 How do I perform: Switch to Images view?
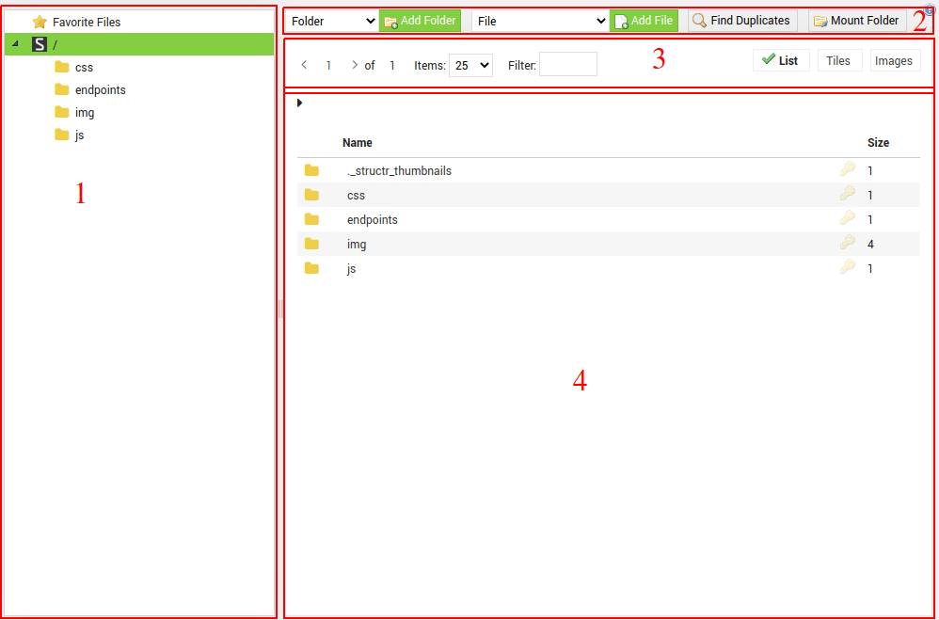[x=894, y=60]
